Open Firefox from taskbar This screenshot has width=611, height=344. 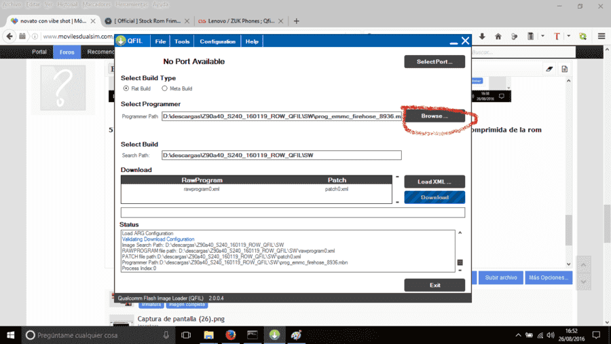230,335
